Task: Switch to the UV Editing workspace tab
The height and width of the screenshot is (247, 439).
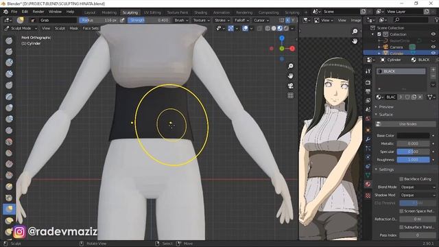Action: click(152, 12)
